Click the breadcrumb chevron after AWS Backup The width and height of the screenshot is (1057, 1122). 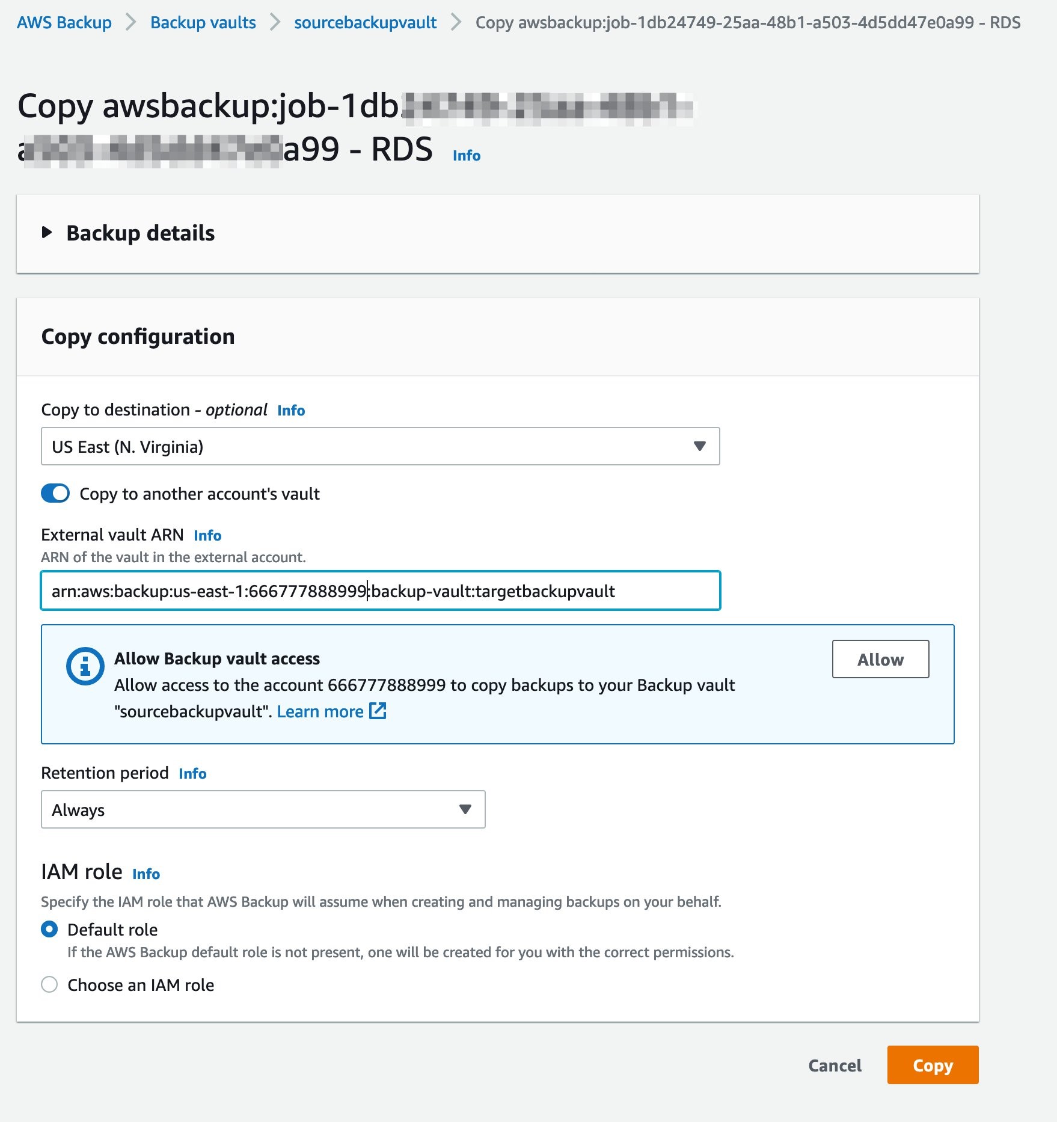(x=130, y=23)
